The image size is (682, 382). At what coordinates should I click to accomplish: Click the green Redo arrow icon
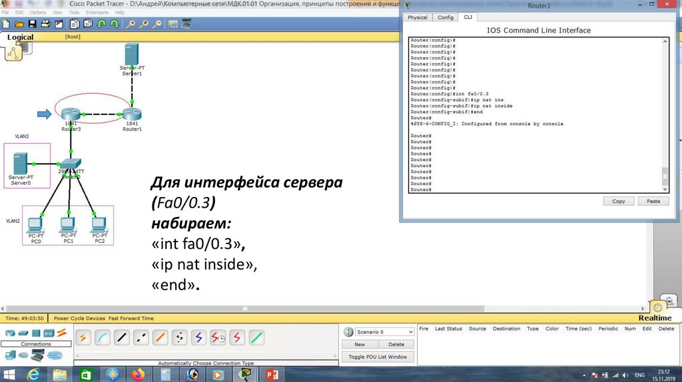click(115, 24)
